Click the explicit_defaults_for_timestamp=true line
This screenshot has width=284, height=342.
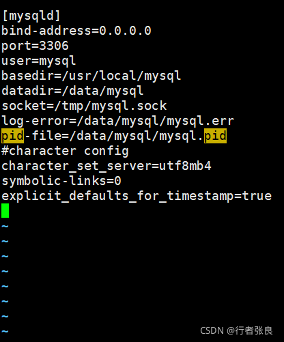coord(137,196)
